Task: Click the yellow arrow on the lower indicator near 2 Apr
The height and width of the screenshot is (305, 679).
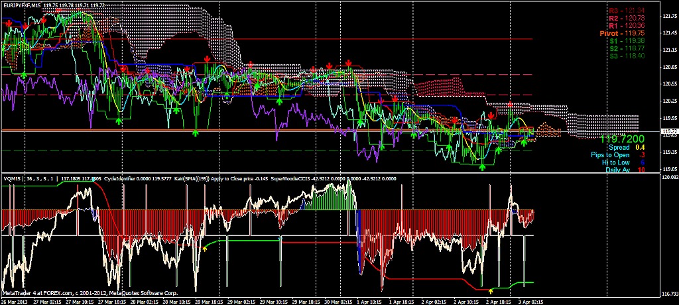Action: pyautogui.click(x=491, y=291)
